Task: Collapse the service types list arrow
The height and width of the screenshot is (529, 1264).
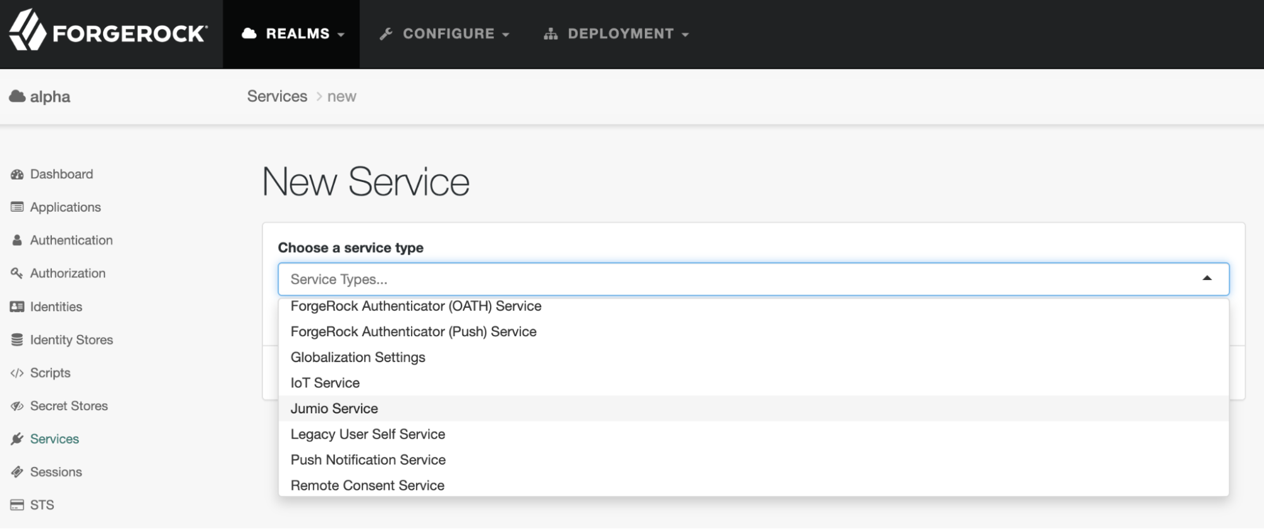Action: (x=1206, y=279)
